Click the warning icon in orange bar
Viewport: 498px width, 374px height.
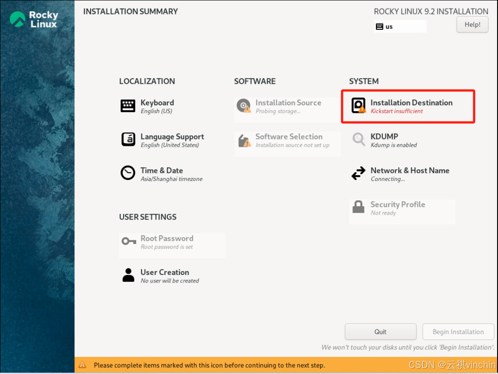coord(82,365)
